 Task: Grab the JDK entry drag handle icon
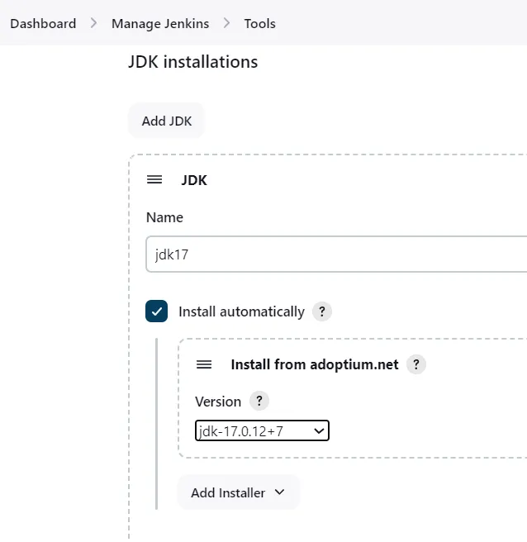154,180
